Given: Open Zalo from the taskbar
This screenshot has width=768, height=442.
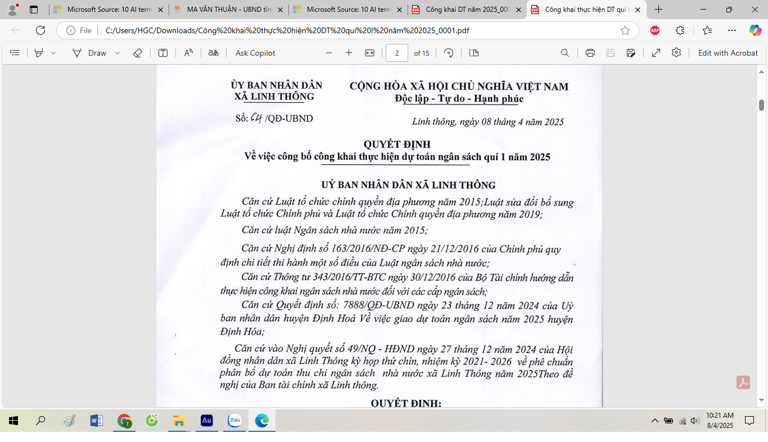Looking at the screenshot, I should click(234, 421).
